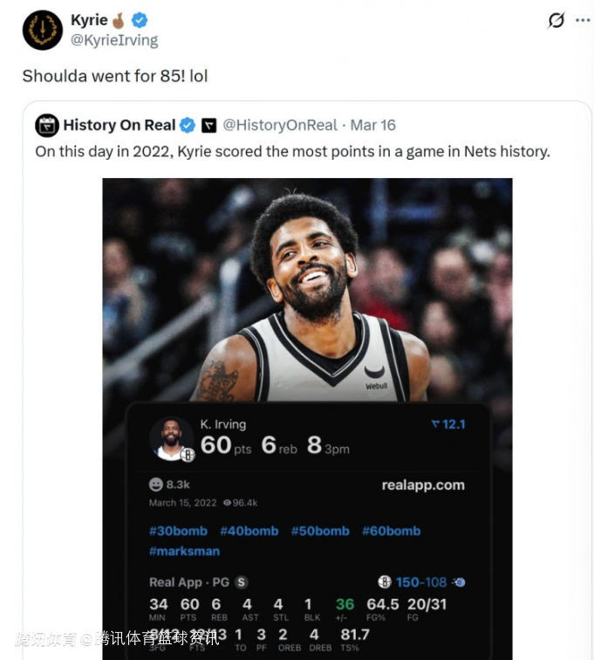Click Kyrie's blue verified badge
594x660 pixels.
pyautogui.click(x=140, y=20)
